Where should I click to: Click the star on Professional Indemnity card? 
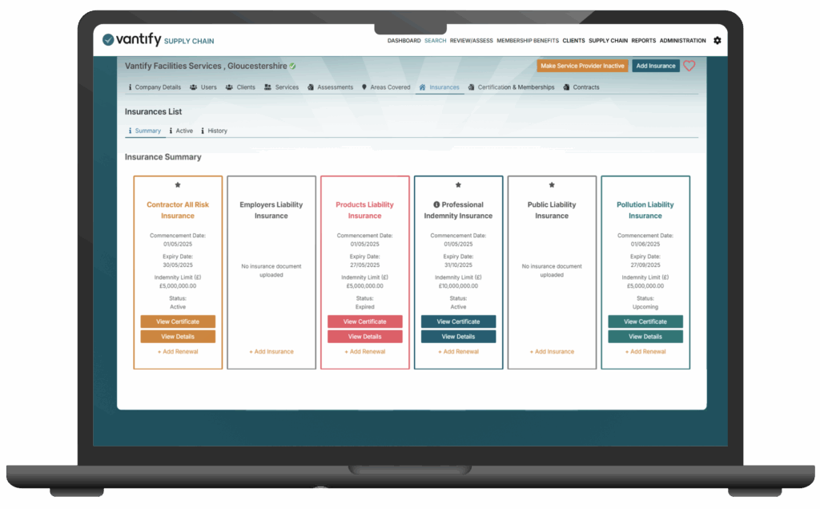[x=458, y=185]
